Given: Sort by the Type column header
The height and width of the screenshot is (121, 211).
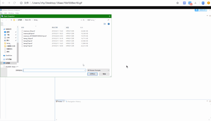Looking at the screenshot, I should [x=67, y=27].
